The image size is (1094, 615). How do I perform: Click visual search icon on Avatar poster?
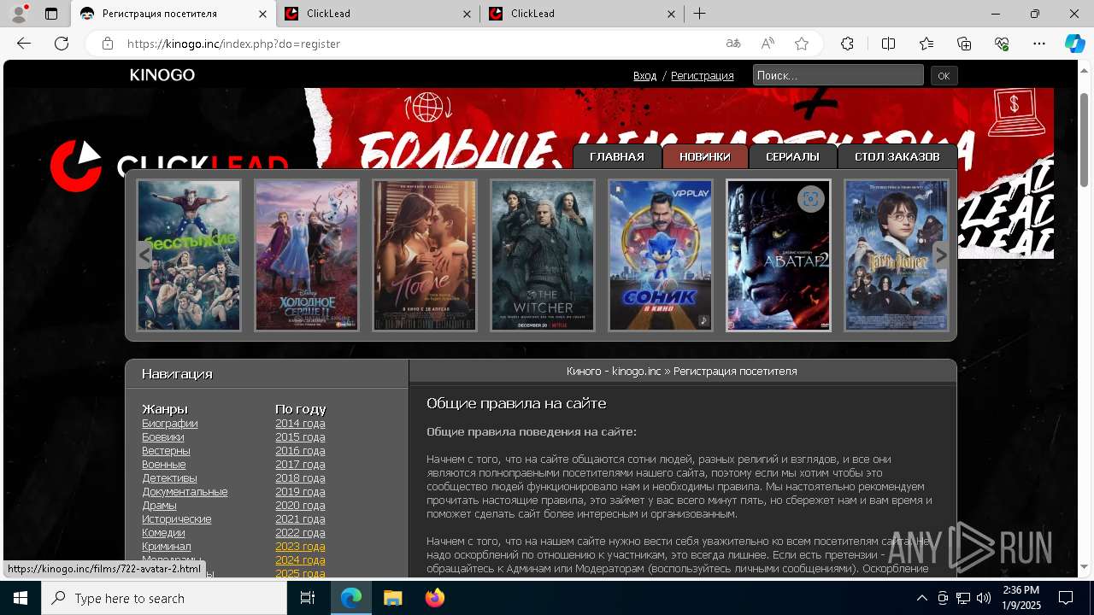click(810, 199)
